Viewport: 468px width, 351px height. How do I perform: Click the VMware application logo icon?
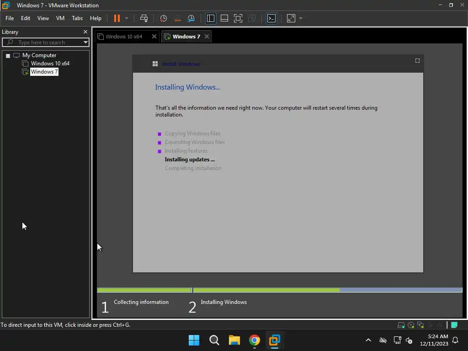[6, 5]
